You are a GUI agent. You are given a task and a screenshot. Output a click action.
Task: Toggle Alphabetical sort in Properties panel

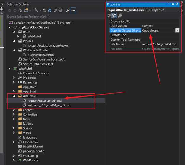coord(114,15)
